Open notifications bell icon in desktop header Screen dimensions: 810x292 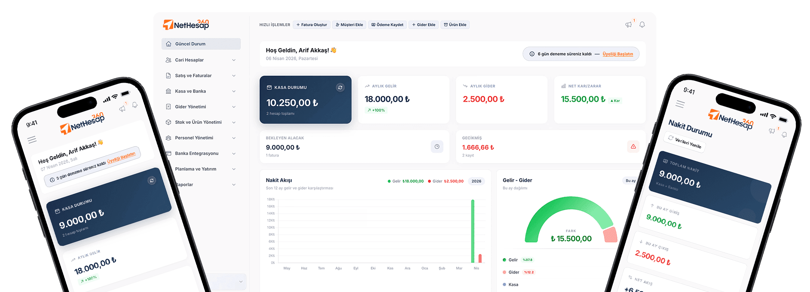[642, 25]
